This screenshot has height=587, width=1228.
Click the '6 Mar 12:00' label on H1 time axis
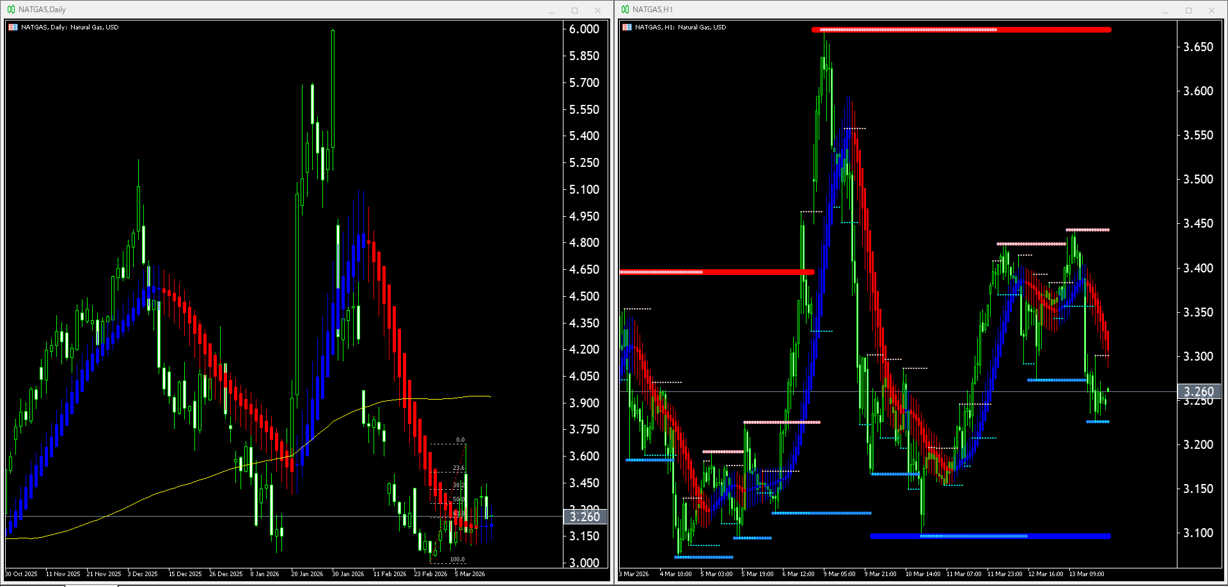pos(798,574)
